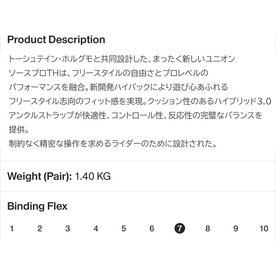
Task: Click the Weight (Pair) label
Action: tap(39, 176)
